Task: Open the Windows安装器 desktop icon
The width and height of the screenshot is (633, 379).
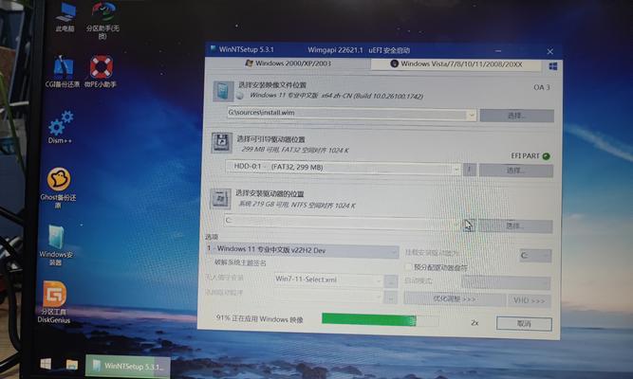Action: 56,244
